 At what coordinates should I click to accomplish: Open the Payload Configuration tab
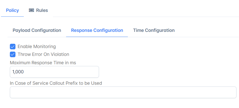(x=37, y=30)
